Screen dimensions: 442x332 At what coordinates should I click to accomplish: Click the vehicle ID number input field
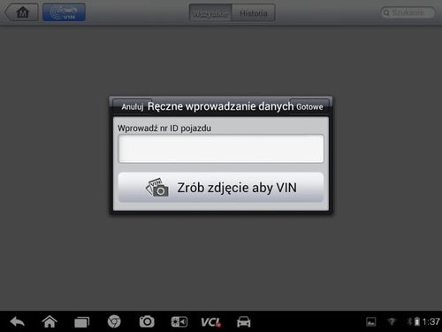pos(221,149)
